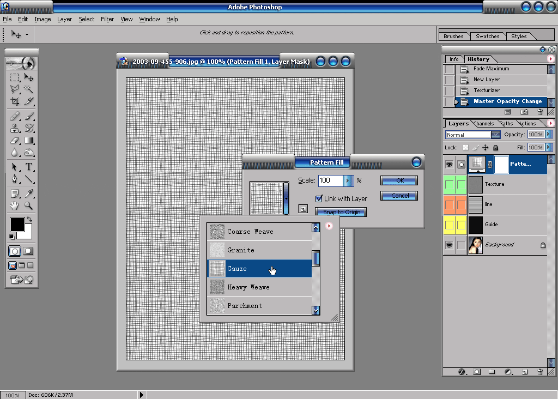Toggle lock transparent pixels
Image resolution: width=558 pixels, height=399 pixels.
(465, 147)
